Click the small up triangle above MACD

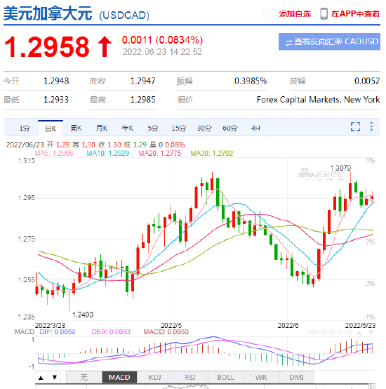click(359, 332)
